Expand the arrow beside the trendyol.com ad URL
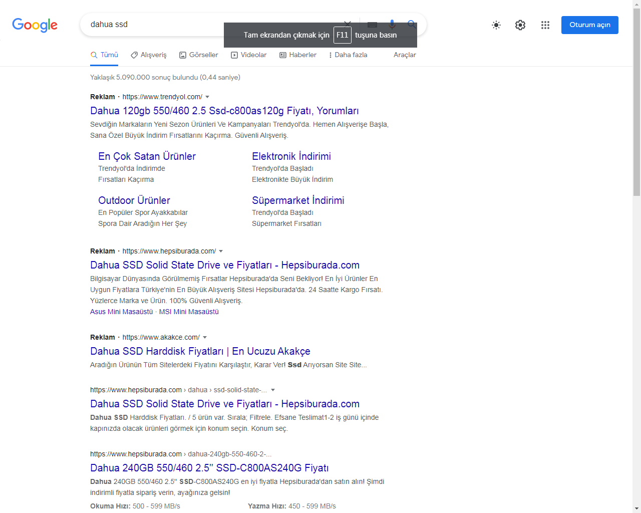Screen dimensions: 641x513 click(x=207, y=97)
